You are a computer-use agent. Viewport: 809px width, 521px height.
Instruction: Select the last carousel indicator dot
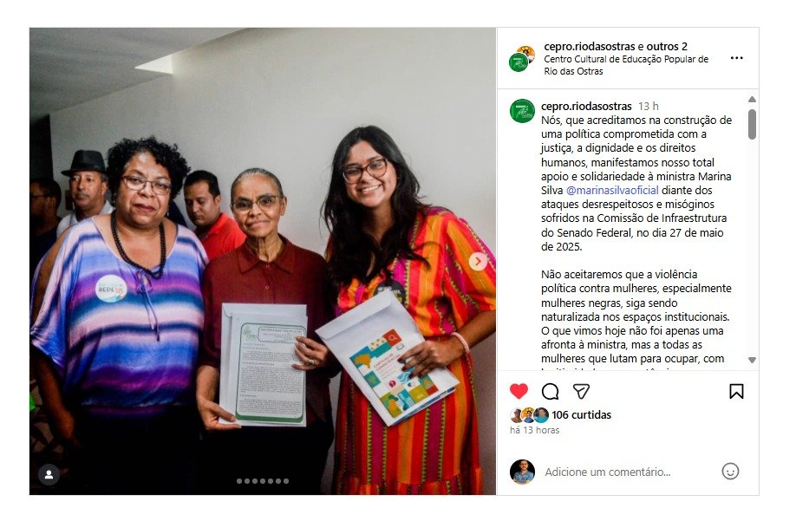coord(286,481)
